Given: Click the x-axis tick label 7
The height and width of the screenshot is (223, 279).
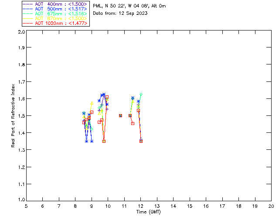Looking at the screenshot, I should (59, 206).
